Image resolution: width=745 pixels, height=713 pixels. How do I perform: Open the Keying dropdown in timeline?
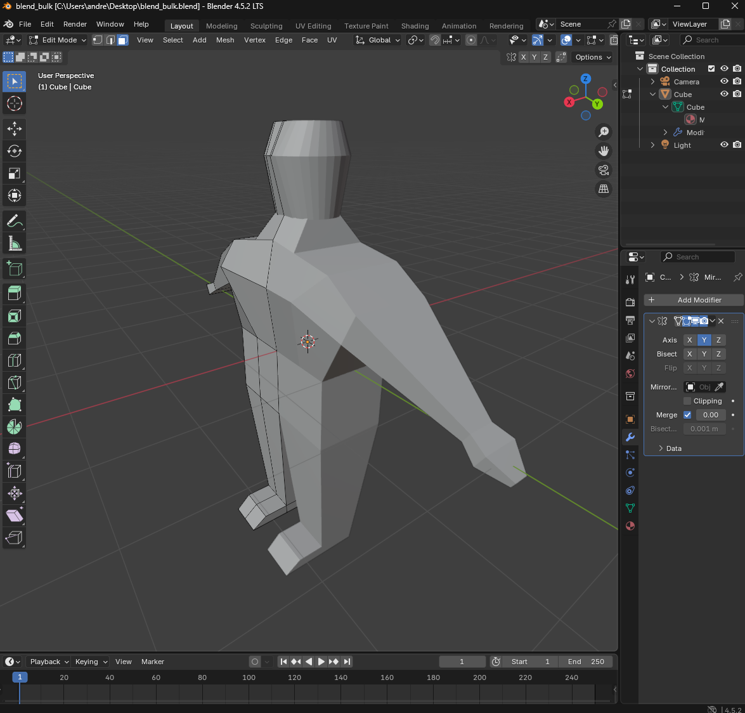coord(91,662)
